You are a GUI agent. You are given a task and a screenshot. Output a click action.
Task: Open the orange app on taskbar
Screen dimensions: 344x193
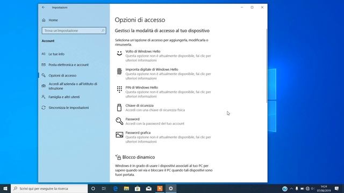tap(160, 188)
